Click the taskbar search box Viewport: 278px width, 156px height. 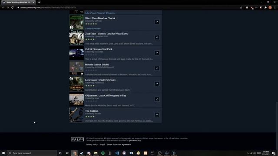point(32,153)
